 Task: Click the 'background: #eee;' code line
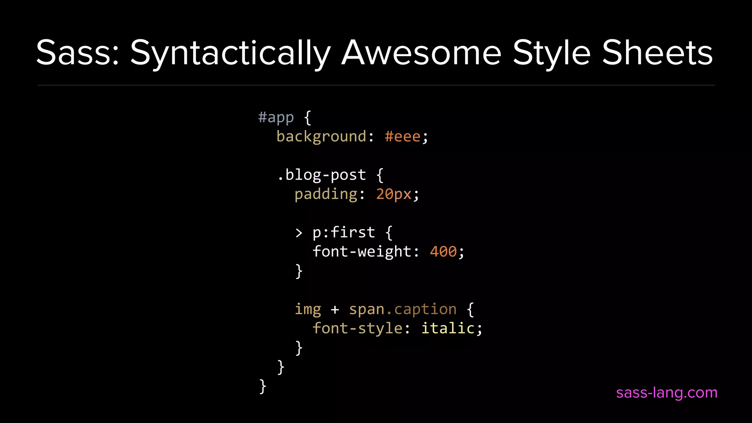[x=352, y=137]
